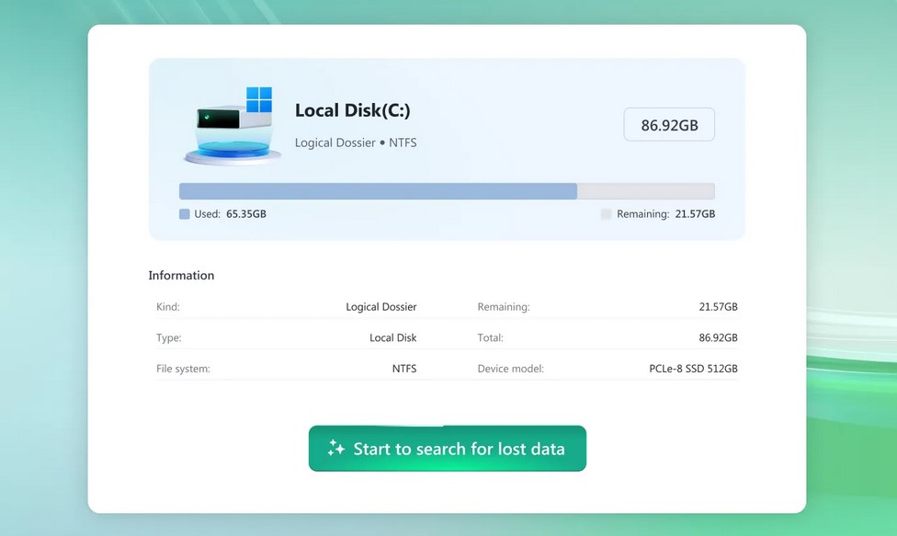The image size is (897, 536).
Task: Click the 86.92GB capacity badge
Action: 669,125
